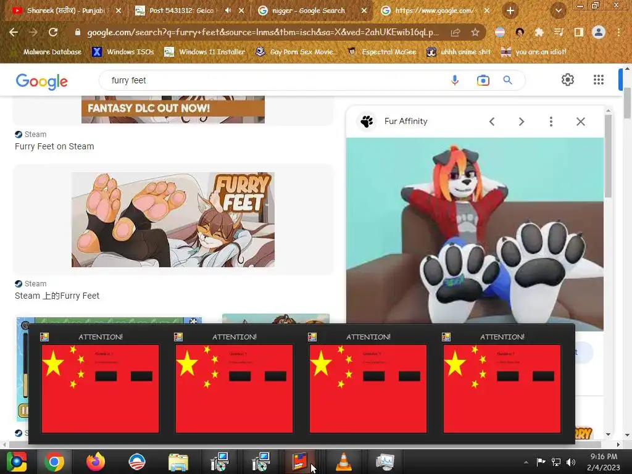Go back to the previous page
632x474 pixels.
click(14, 32)
